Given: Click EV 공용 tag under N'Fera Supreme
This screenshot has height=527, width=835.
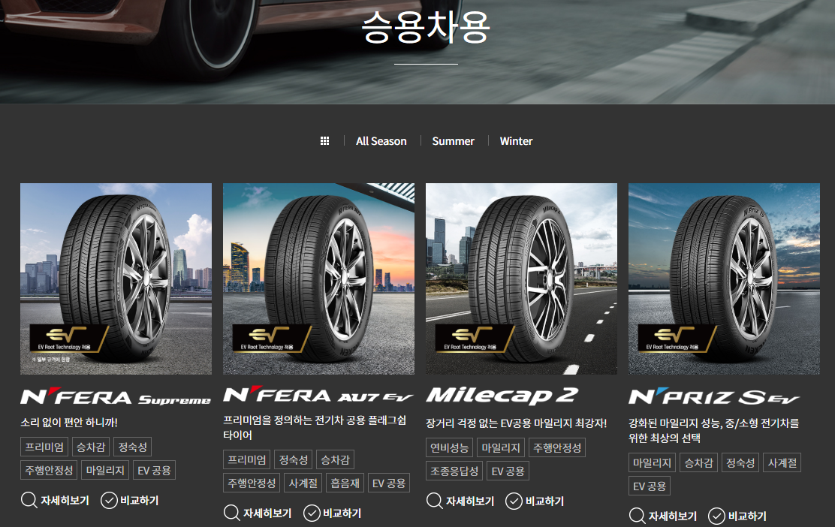Looking at the screenshot, I should click(x=155, y=470).
